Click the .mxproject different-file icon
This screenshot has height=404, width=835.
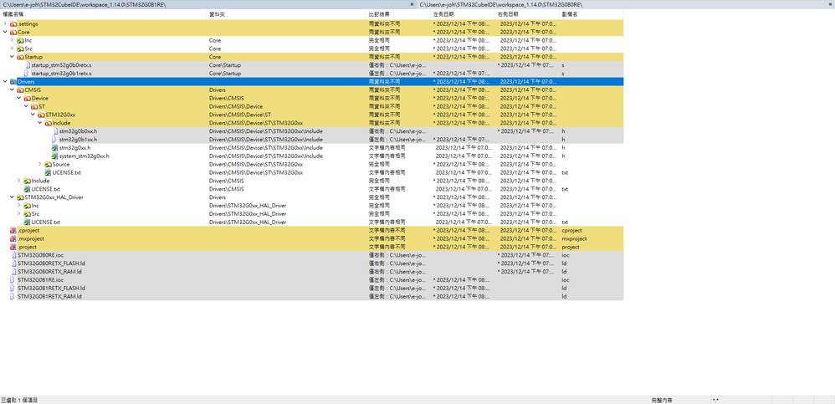click(13, 239)
